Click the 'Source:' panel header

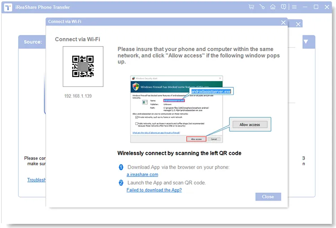32,42
